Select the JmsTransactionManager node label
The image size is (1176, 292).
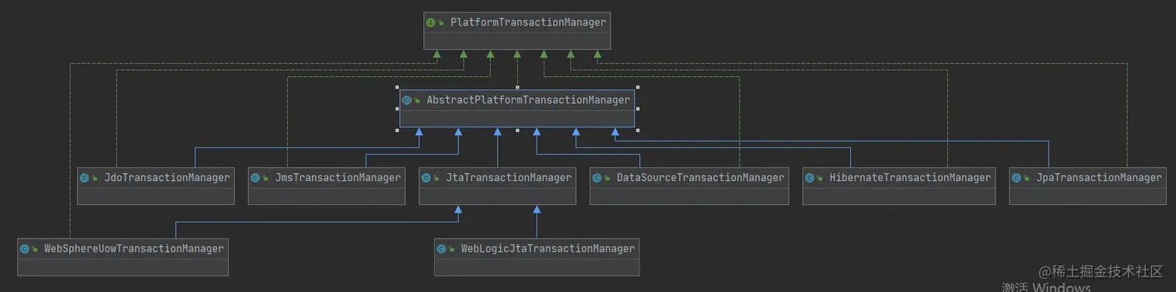tap(338, 178)
